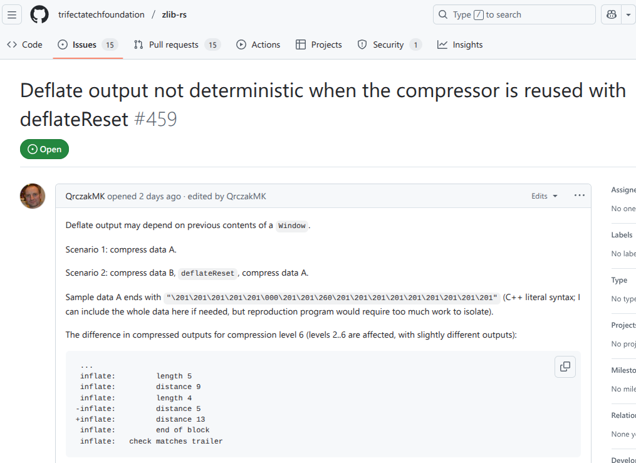This screenshot has width=636, height=463.
Task: Open the zlib-rs repository link
Action: point(174,14)
